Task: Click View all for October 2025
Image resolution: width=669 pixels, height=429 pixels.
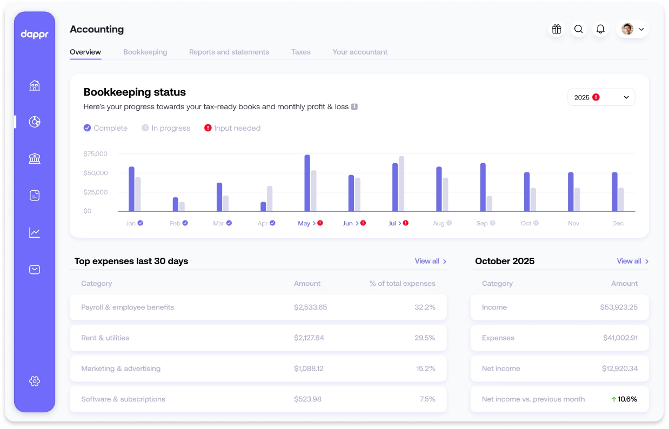Action: [632, 261]
